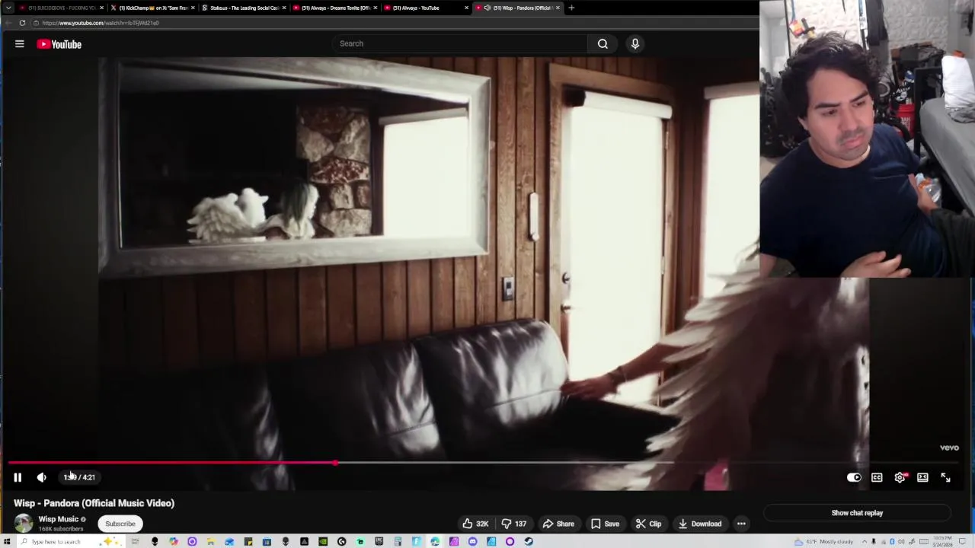The height and width of the screenshot is (548, 975).
Task: Mute the video with the speaker icon
Action: click(41, 477)
